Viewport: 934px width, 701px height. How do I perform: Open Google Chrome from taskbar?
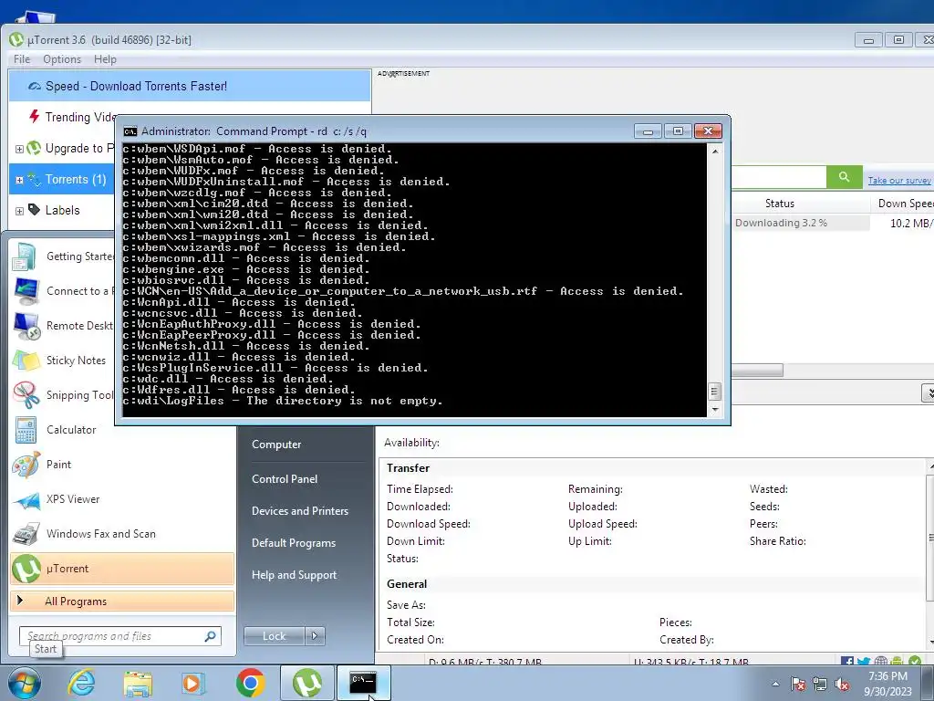click(250, 683)
